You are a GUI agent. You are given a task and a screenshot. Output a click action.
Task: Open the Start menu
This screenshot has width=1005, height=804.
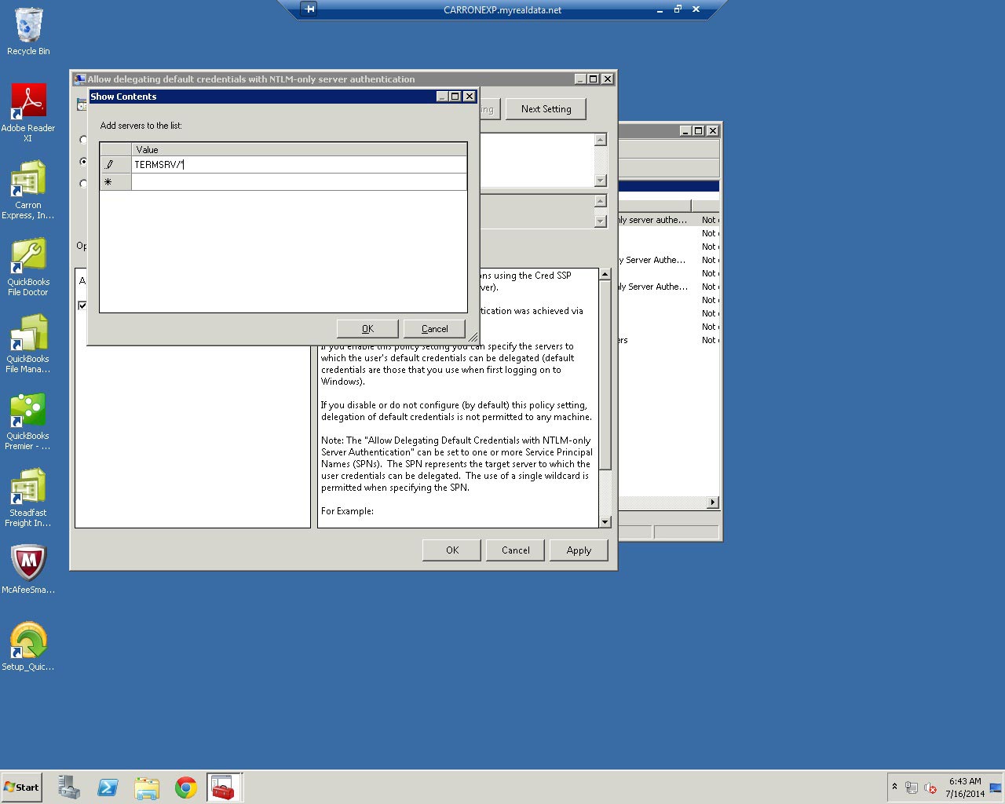click(x=22, y=788)
